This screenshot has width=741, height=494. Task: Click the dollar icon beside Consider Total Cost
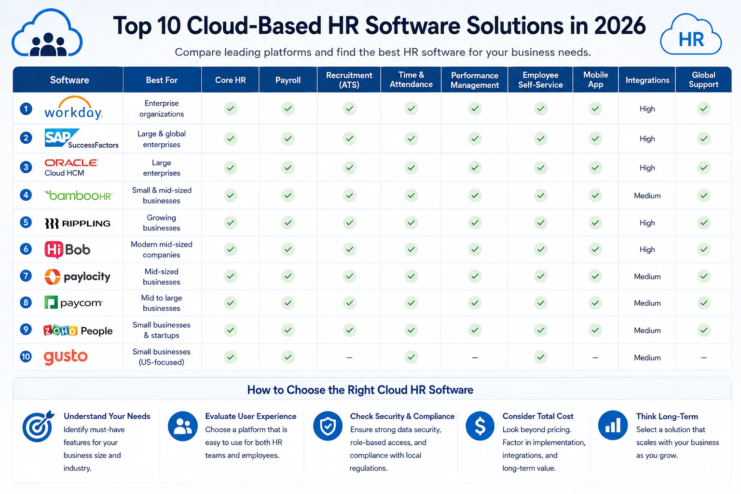[x=480, y=426]
